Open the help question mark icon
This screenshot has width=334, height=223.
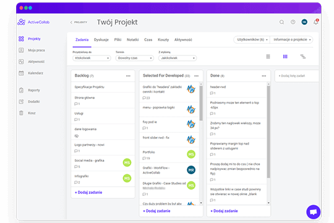tap(293, 22)
